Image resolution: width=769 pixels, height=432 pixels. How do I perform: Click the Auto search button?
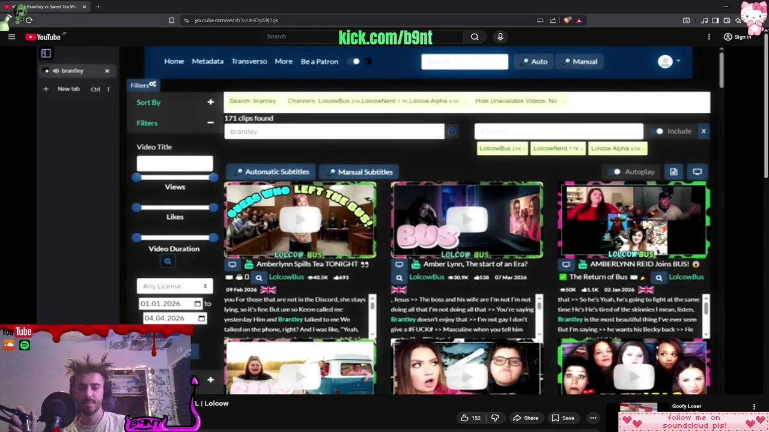534,61
